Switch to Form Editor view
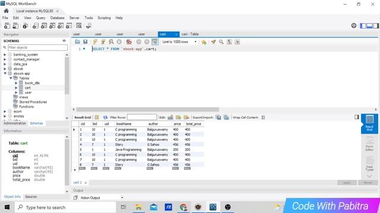Image resolution: width=380 pixels, height=213 pixels. pyautogui.click(x=369, y=143)
